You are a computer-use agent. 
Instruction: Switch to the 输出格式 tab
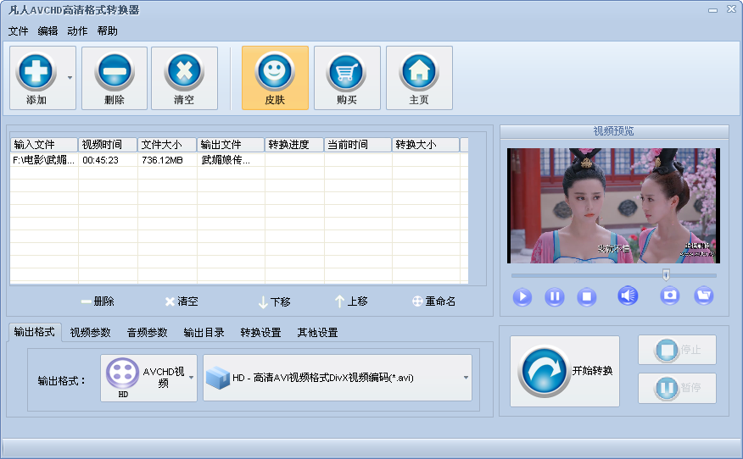[34, 332]
